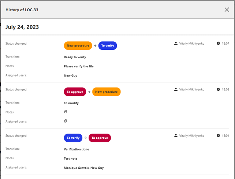Click the user icon in the 18:06 entry
The height and width of the screenshot is (179, 235).
point(176,89)
